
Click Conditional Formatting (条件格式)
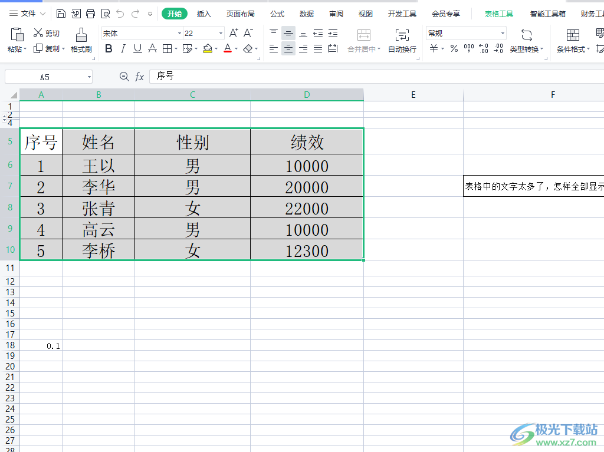(x=573, y=40)
